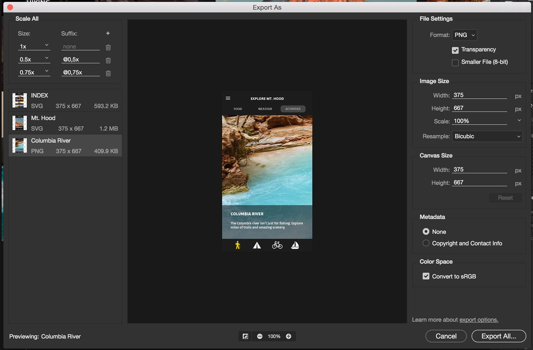The image size is (533, 350).
Task: Delete the 1x scale row
Action: [108, 47]
